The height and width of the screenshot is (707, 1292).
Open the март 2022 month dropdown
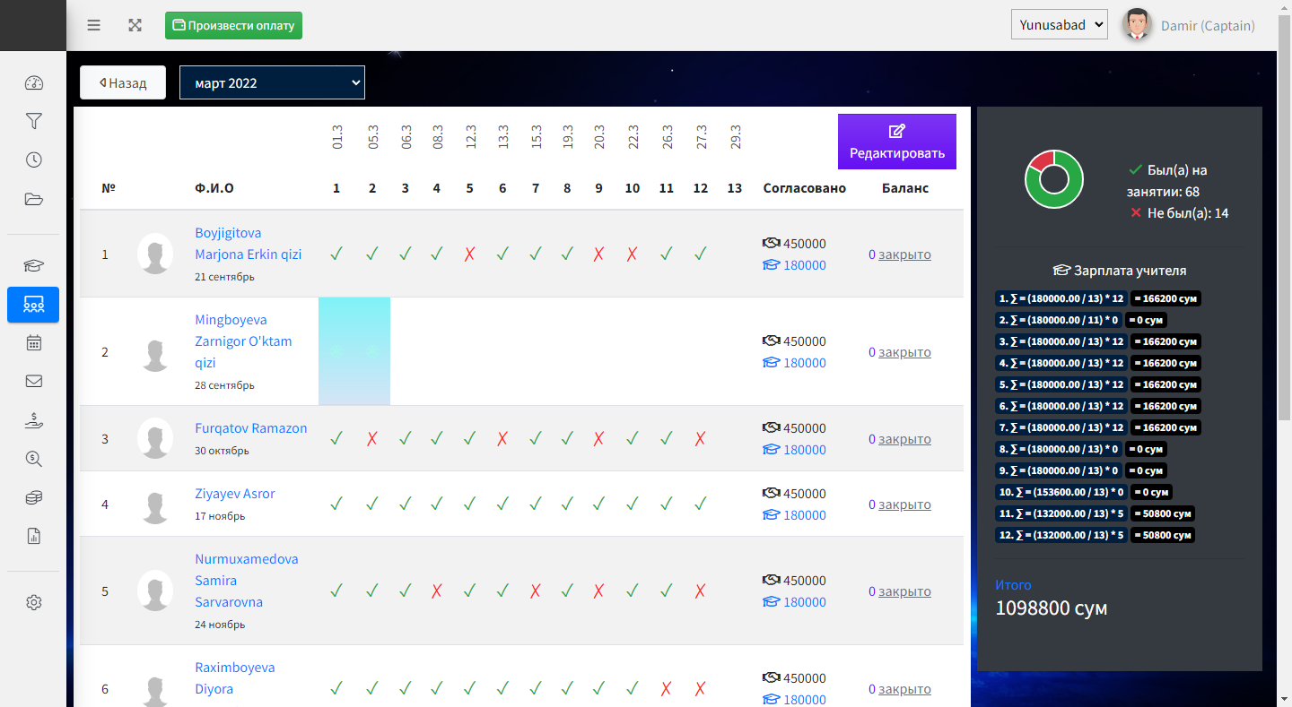(272, 82)
